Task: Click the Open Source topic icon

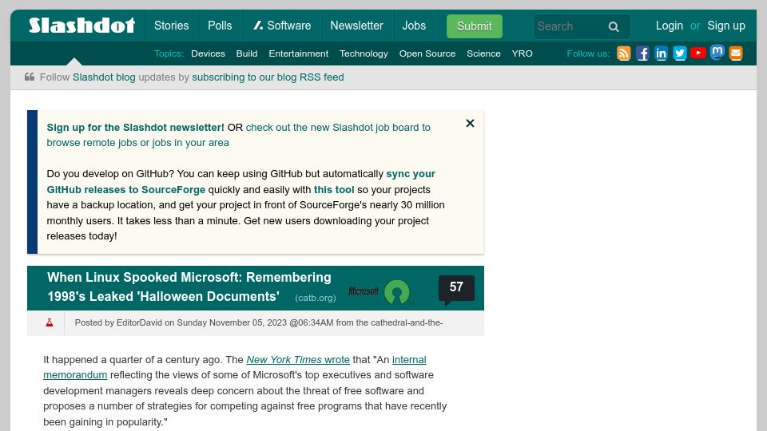Action: 397,292
